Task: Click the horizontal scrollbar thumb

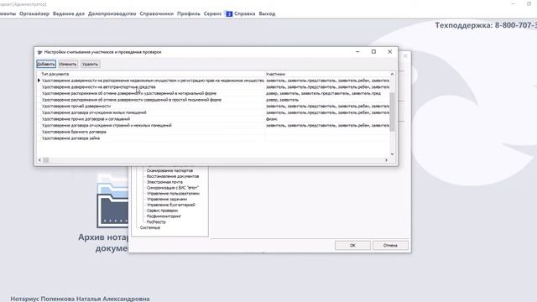Action: pos(46,160)
